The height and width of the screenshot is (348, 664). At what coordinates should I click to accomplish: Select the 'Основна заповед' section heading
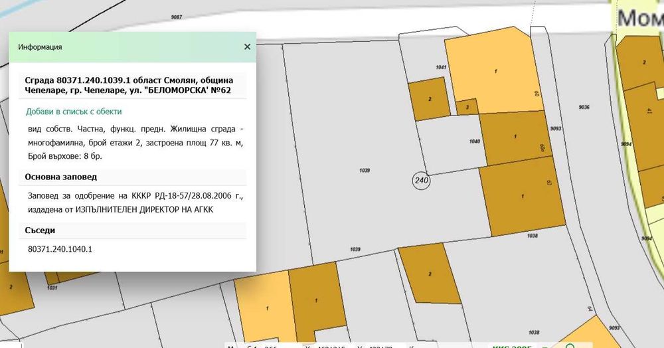coord(60,177)
